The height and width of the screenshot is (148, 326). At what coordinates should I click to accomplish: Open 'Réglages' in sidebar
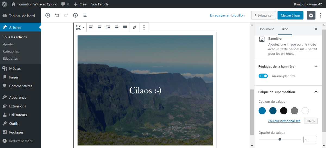point(20,132)
